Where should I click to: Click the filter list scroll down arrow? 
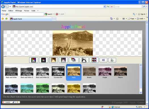pyautogui.click(x=141, y=93)
